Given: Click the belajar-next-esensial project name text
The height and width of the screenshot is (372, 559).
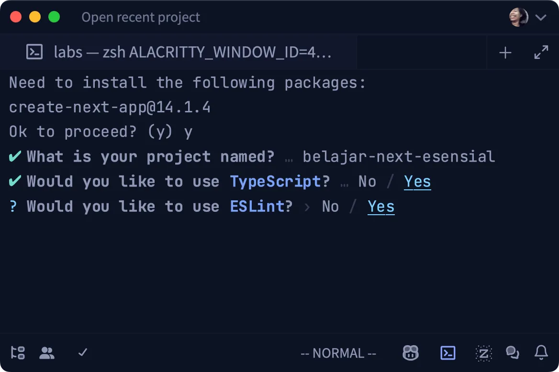Looking at the screenshot, I should (x=399, y=157).
